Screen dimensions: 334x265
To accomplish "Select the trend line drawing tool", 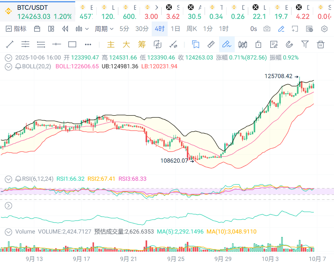I will (x=9, y=44).
